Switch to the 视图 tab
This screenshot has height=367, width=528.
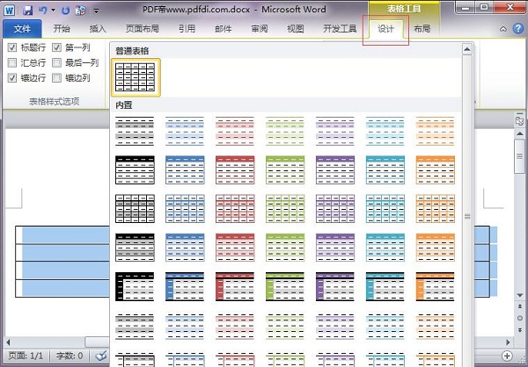296,29
